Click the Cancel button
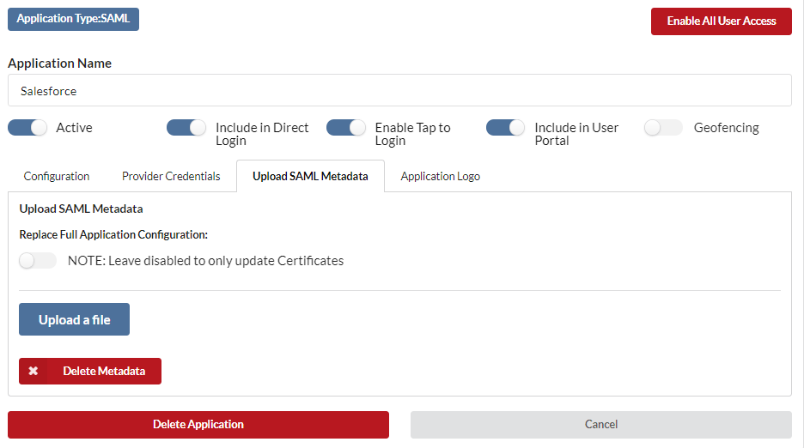This screenshot has height=448, width=804. coord(601,425)
